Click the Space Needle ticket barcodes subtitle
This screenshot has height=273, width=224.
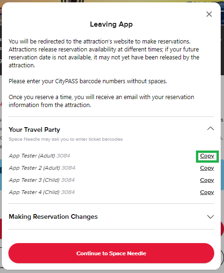click(x=65, y=139)
